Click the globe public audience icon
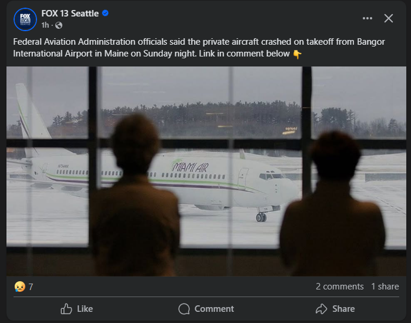Image resolution: width=411 pixels, height=323 pixels. pyautogui.click(x=59, y=25)
